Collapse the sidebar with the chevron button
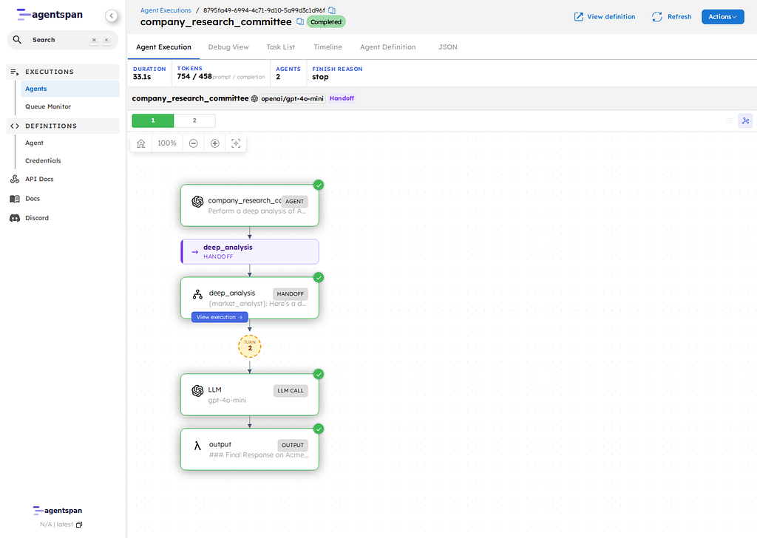 (111, 16)
